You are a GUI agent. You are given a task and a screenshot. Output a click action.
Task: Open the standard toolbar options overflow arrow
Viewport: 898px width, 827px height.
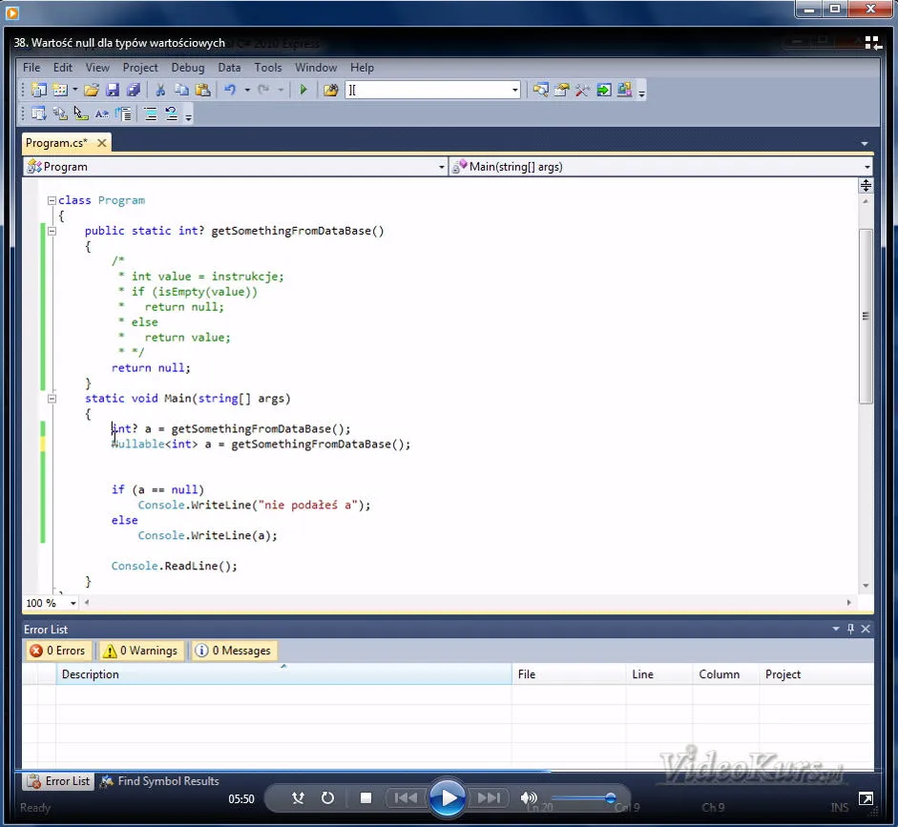[x=642, y=93]
